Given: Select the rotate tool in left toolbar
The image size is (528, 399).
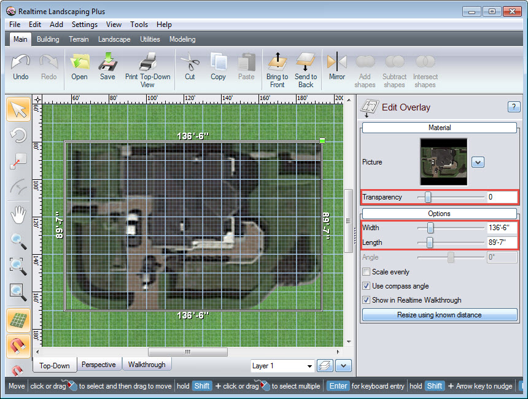Looking at the screenshot, I should [x=18, y=136].
